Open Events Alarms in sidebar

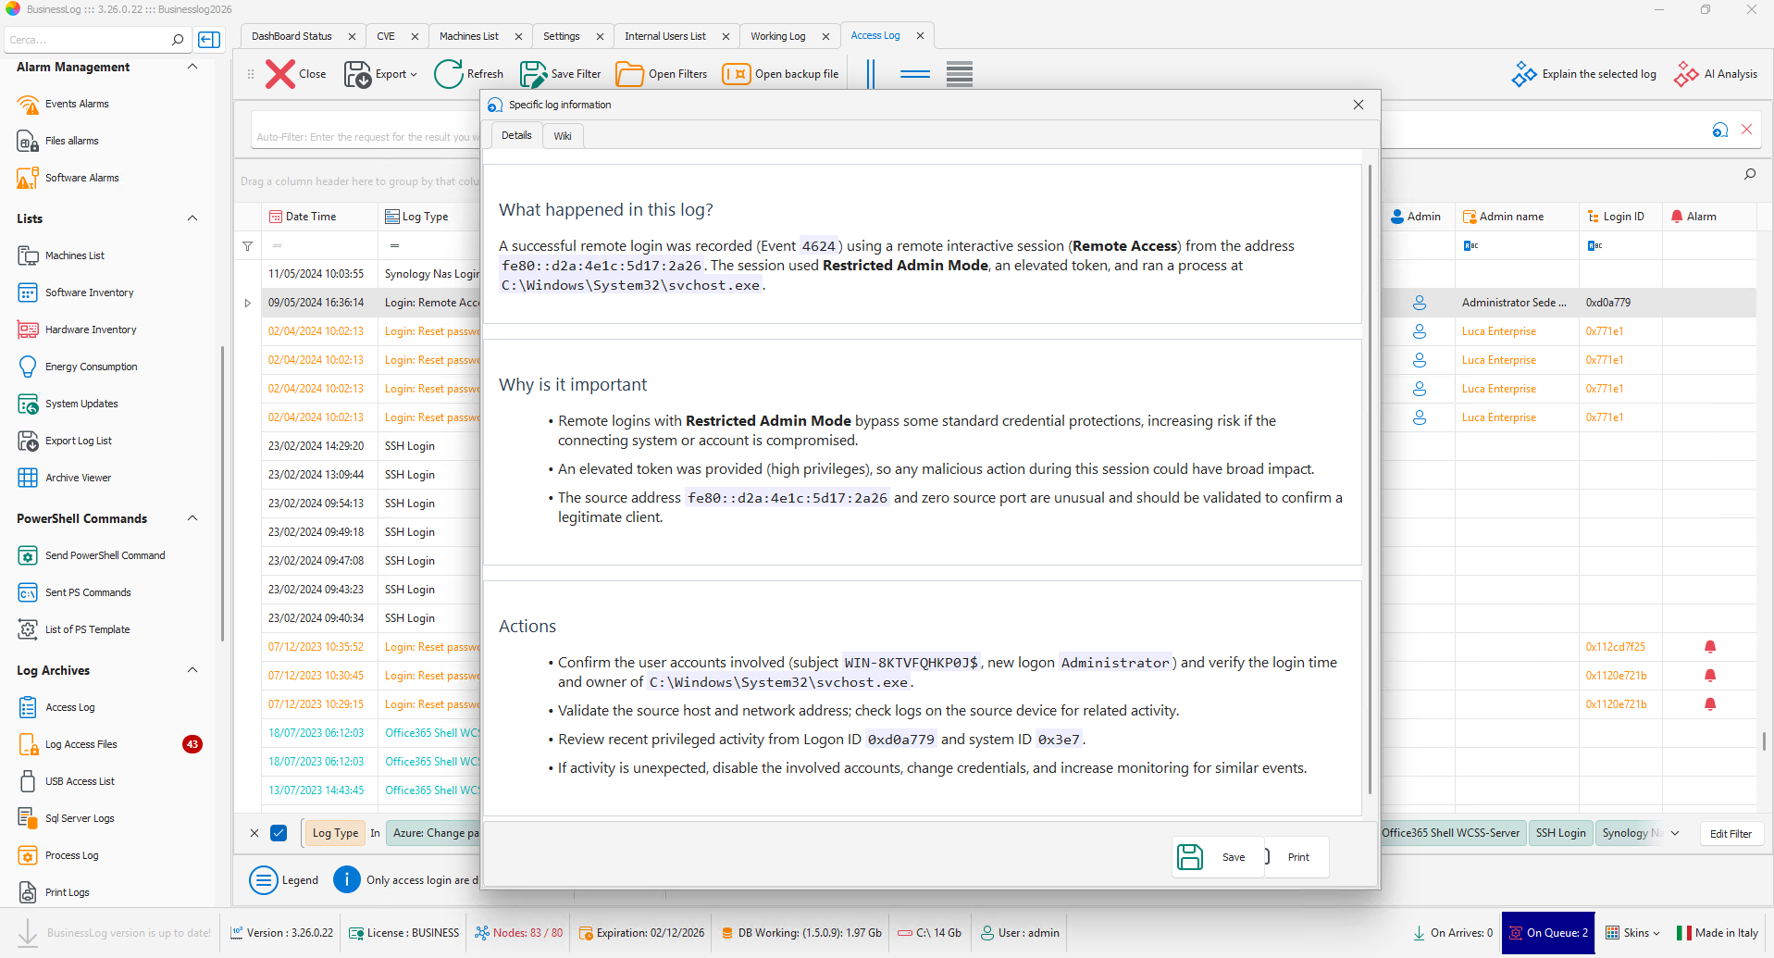77,104
